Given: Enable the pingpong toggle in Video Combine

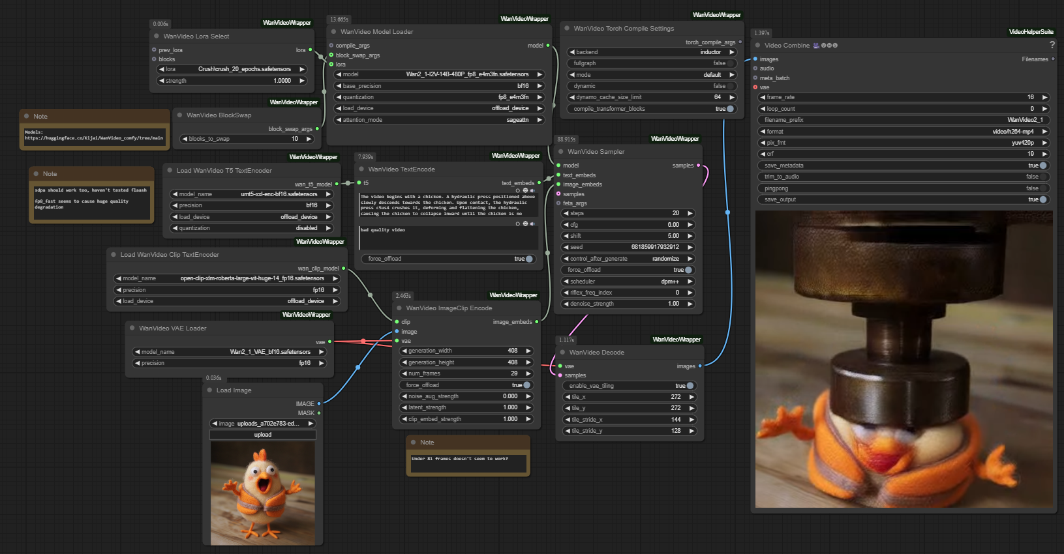Looking at the screenshot, I should point(1042,188).
